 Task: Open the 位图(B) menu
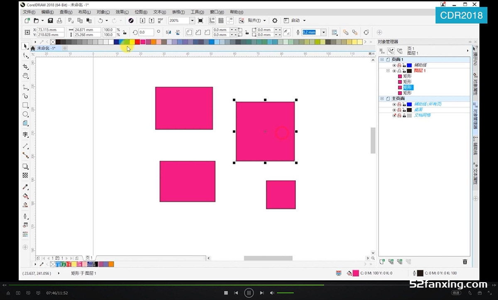pyautogui.click(x=141, y=12)
